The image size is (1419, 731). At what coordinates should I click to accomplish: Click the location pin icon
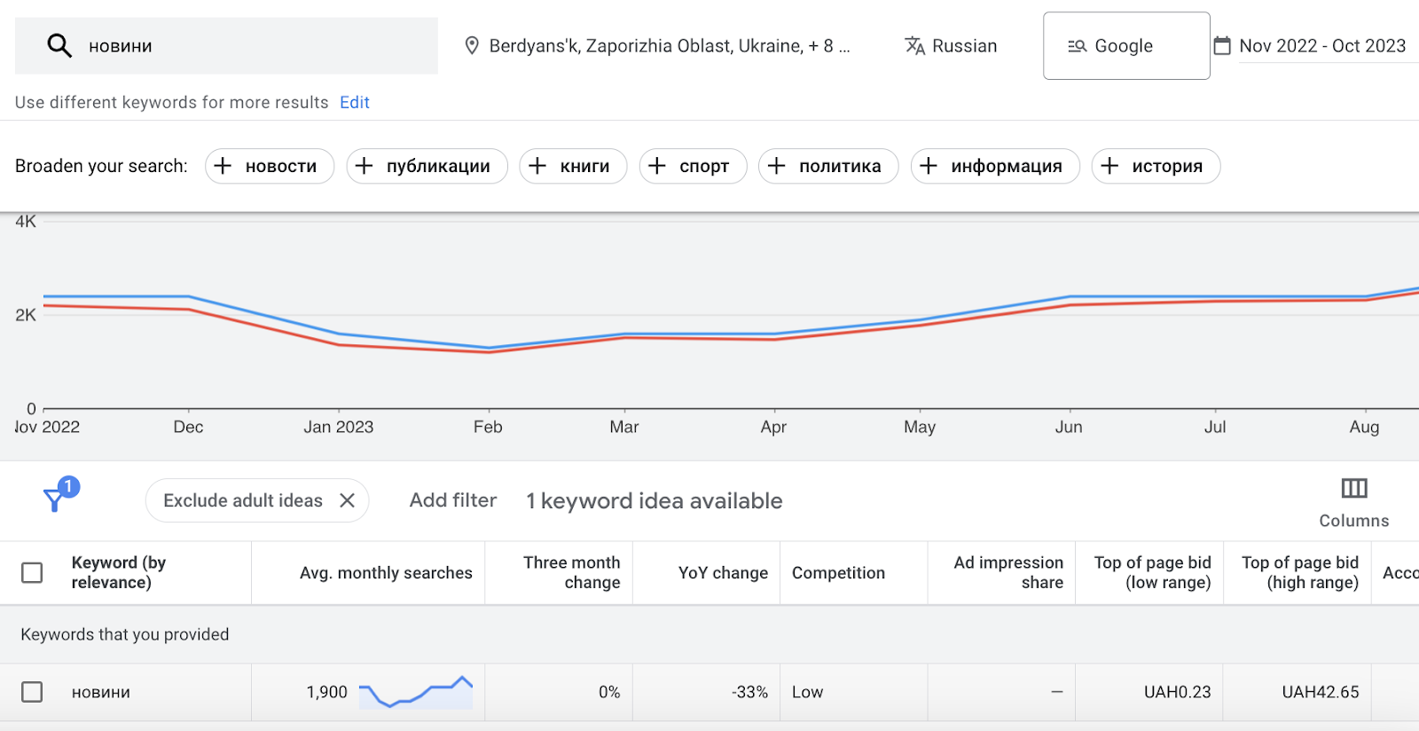(472, 46)
